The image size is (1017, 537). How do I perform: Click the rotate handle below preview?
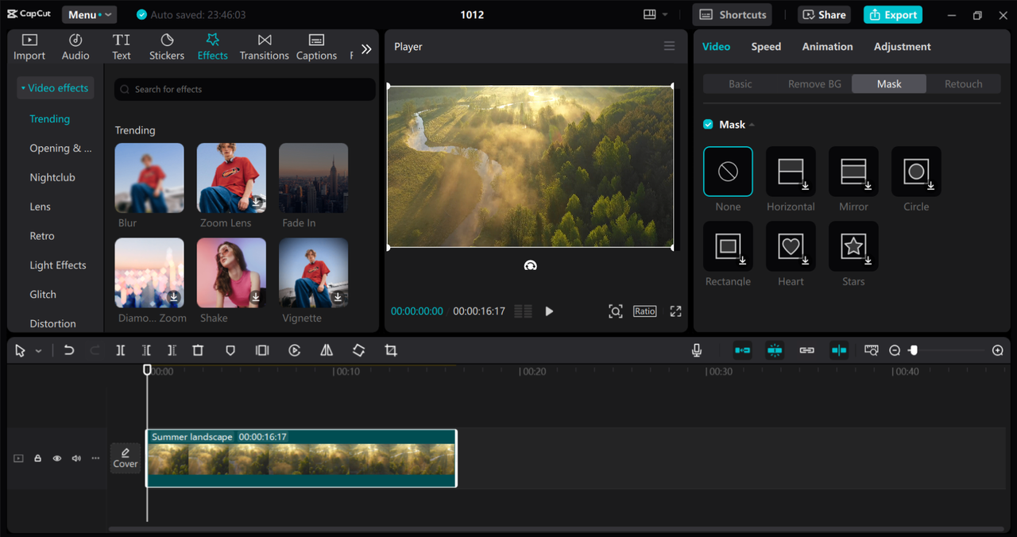pyautogui.click(x=531, y=265)
